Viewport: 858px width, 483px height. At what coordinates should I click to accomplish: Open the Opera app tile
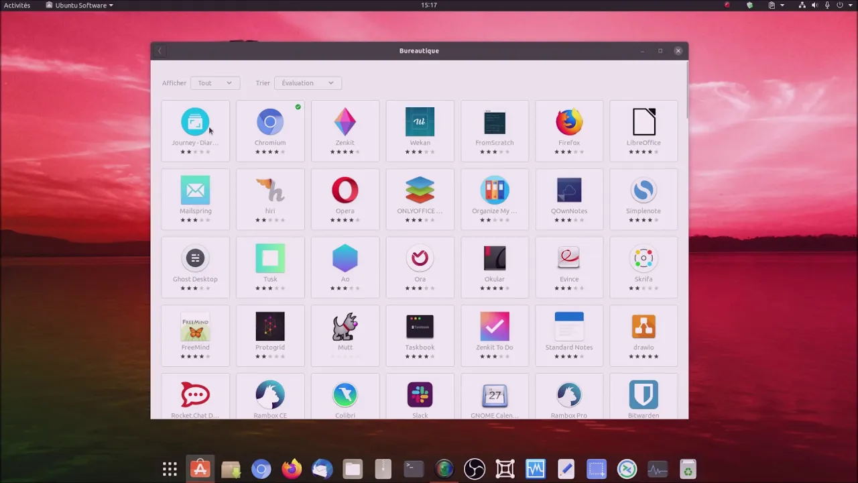pyautogui.click(x=345, y=199)
